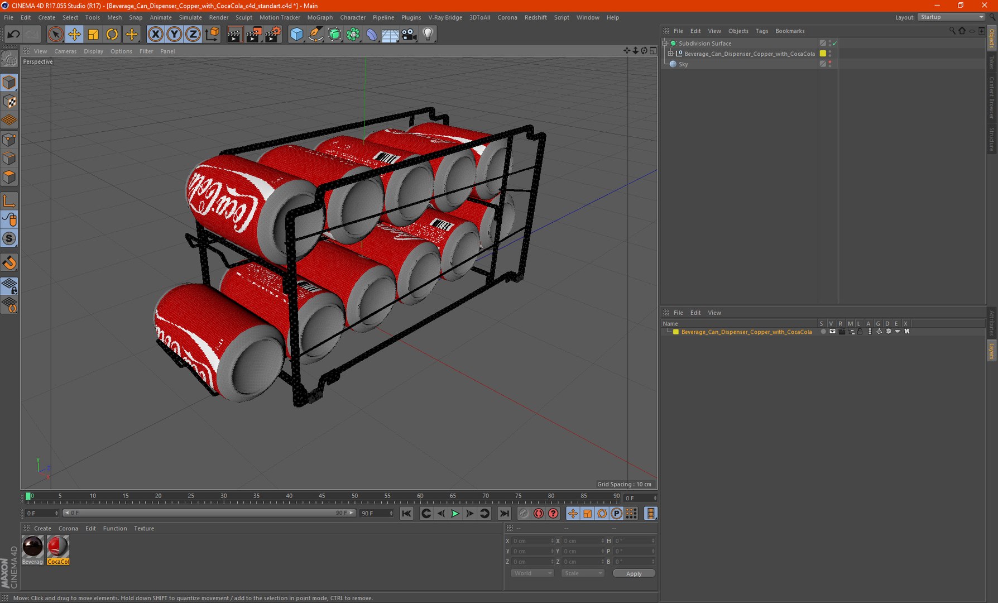Select the Sky object
Image resolution: width=998 pixels, height=603 pixels.
[x=683, y=64]
